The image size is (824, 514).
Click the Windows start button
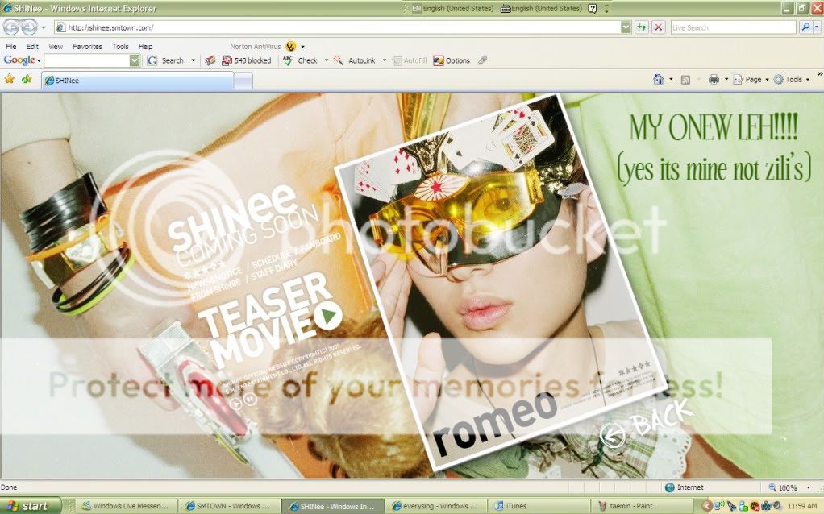31,506
